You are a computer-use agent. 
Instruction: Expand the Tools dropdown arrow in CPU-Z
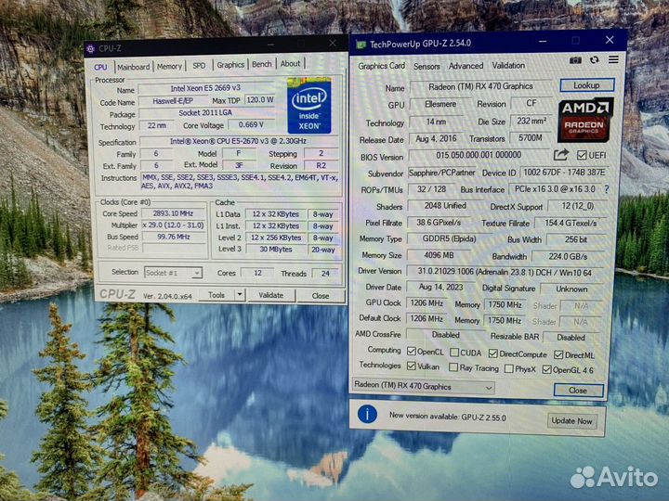(x=240, y=294)
